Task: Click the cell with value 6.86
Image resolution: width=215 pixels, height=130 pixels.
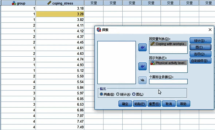Action: pos(60,110)
